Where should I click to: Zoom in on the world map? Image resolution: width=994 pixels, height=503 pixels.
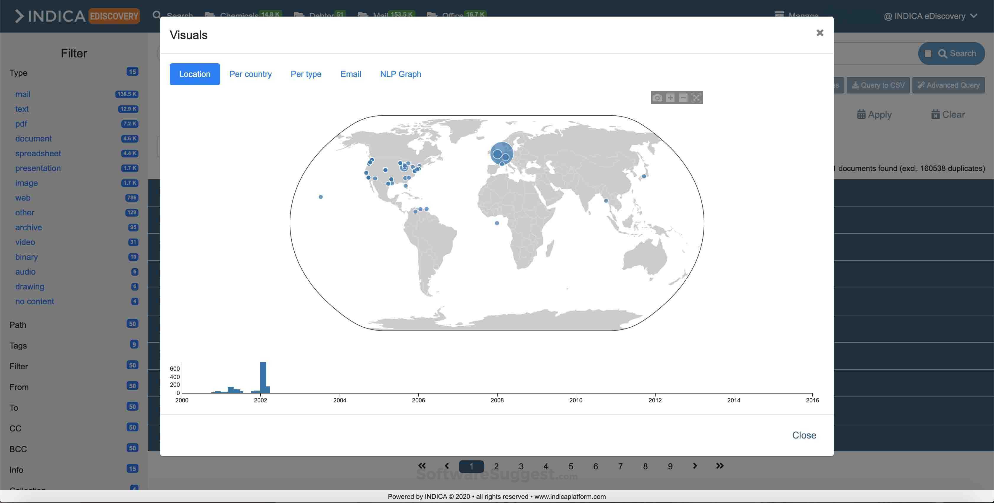(x=670, y=98)
